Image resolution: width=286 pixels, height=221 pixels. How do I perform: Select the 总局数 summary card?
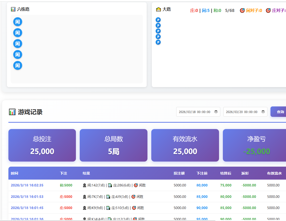click(x=114, y=145)
